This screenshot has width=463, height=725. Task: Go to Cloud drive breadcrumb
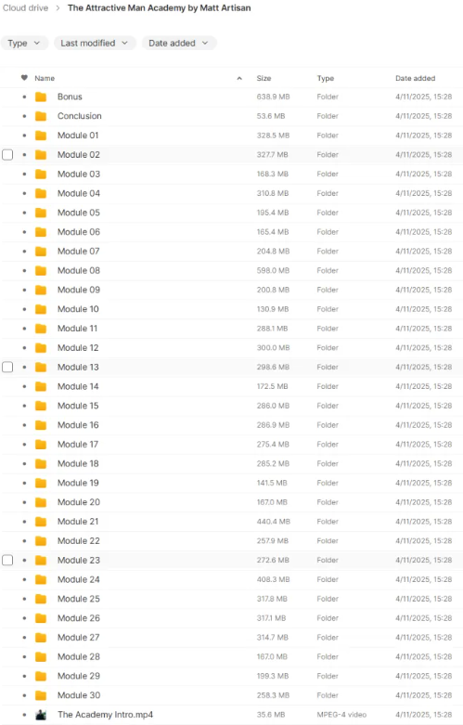click(25, 7)
